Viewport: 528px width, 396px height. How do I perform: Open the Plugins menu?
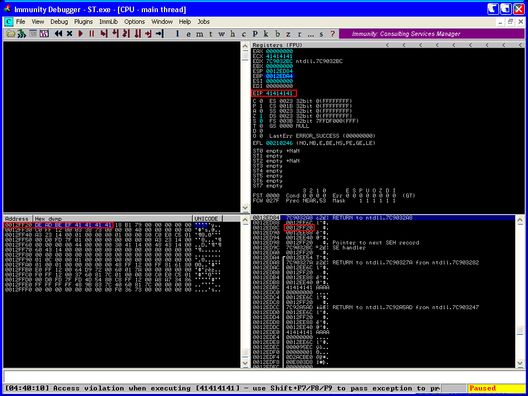point(84,22)
